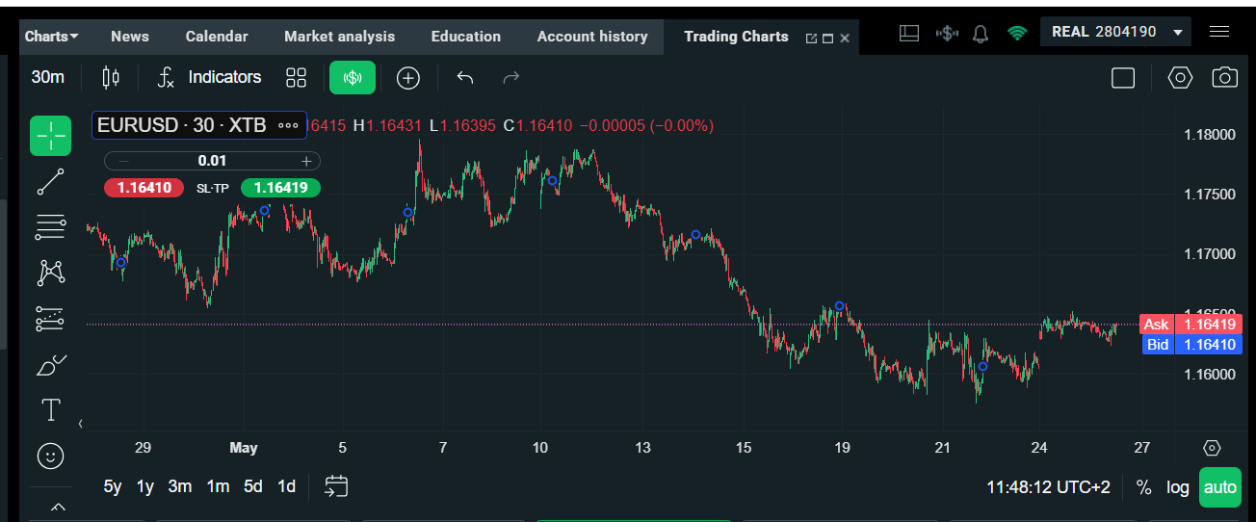
Task: Open the layout panel icon in top bar
Action: pyautogui.click(x=909, y=33)
